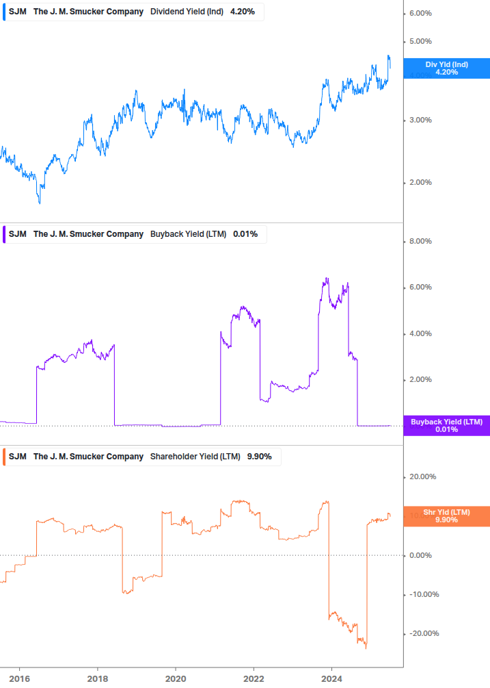The image size is (490, 688).
Task: Click the blue Div Yld (Ind) 4.20% axis tag
Action: point(447,68)
